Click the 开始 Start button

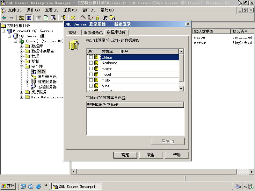pos(8,186)
